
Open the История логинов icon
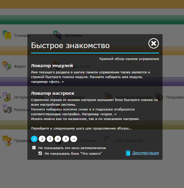tap(7, 97)
